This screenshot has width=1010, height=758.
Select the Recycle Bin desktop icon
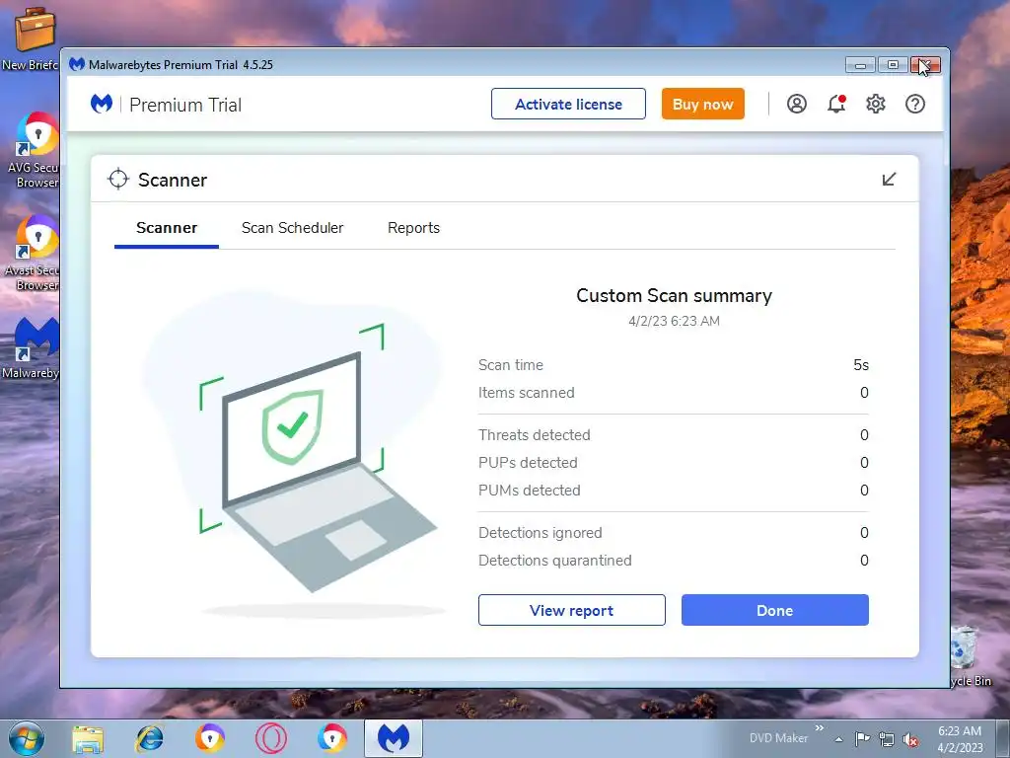pyautogui.click(x=970, y=655)
